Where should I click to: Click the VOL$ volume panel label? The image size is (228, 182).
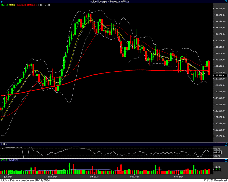(4, 160)
